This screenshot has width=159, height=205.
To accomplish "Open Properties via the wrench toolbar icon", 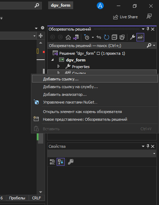I will pyautogui.click(x=132, y=38).
